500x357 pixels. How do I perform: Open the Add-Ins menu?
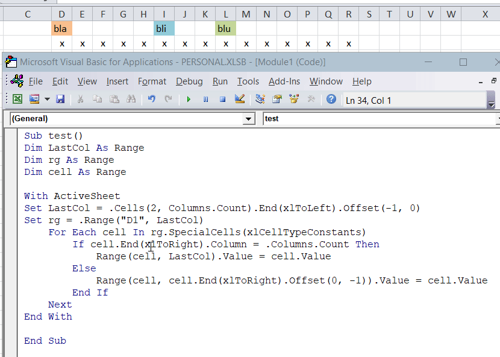[x=284, y=81]
